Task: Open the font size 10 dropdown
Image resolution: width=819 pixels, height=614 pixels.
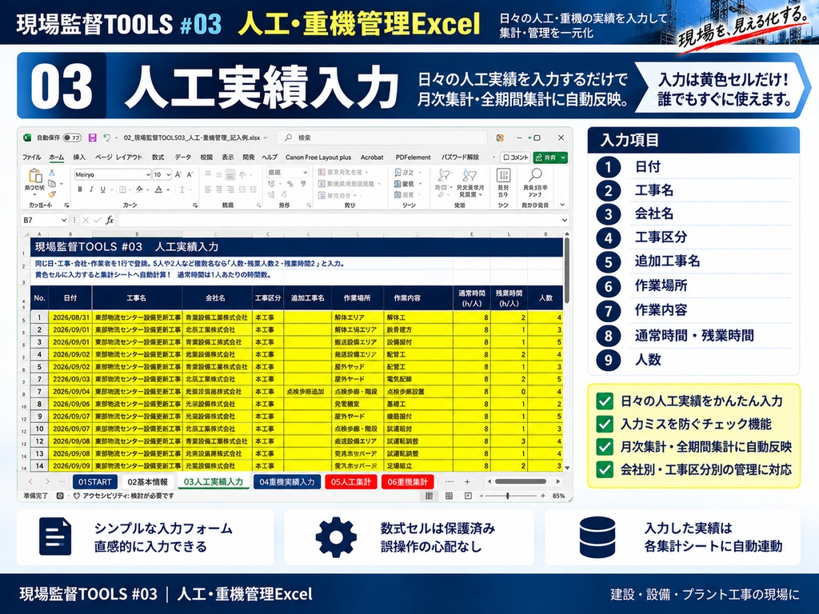Action: (168, 174)
